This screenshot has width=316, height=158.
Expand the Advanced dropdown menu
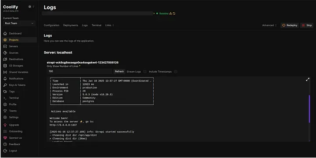click(x=269, y=25)
